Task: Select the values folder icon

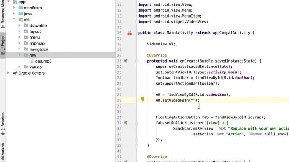Action: coord(26,67)
